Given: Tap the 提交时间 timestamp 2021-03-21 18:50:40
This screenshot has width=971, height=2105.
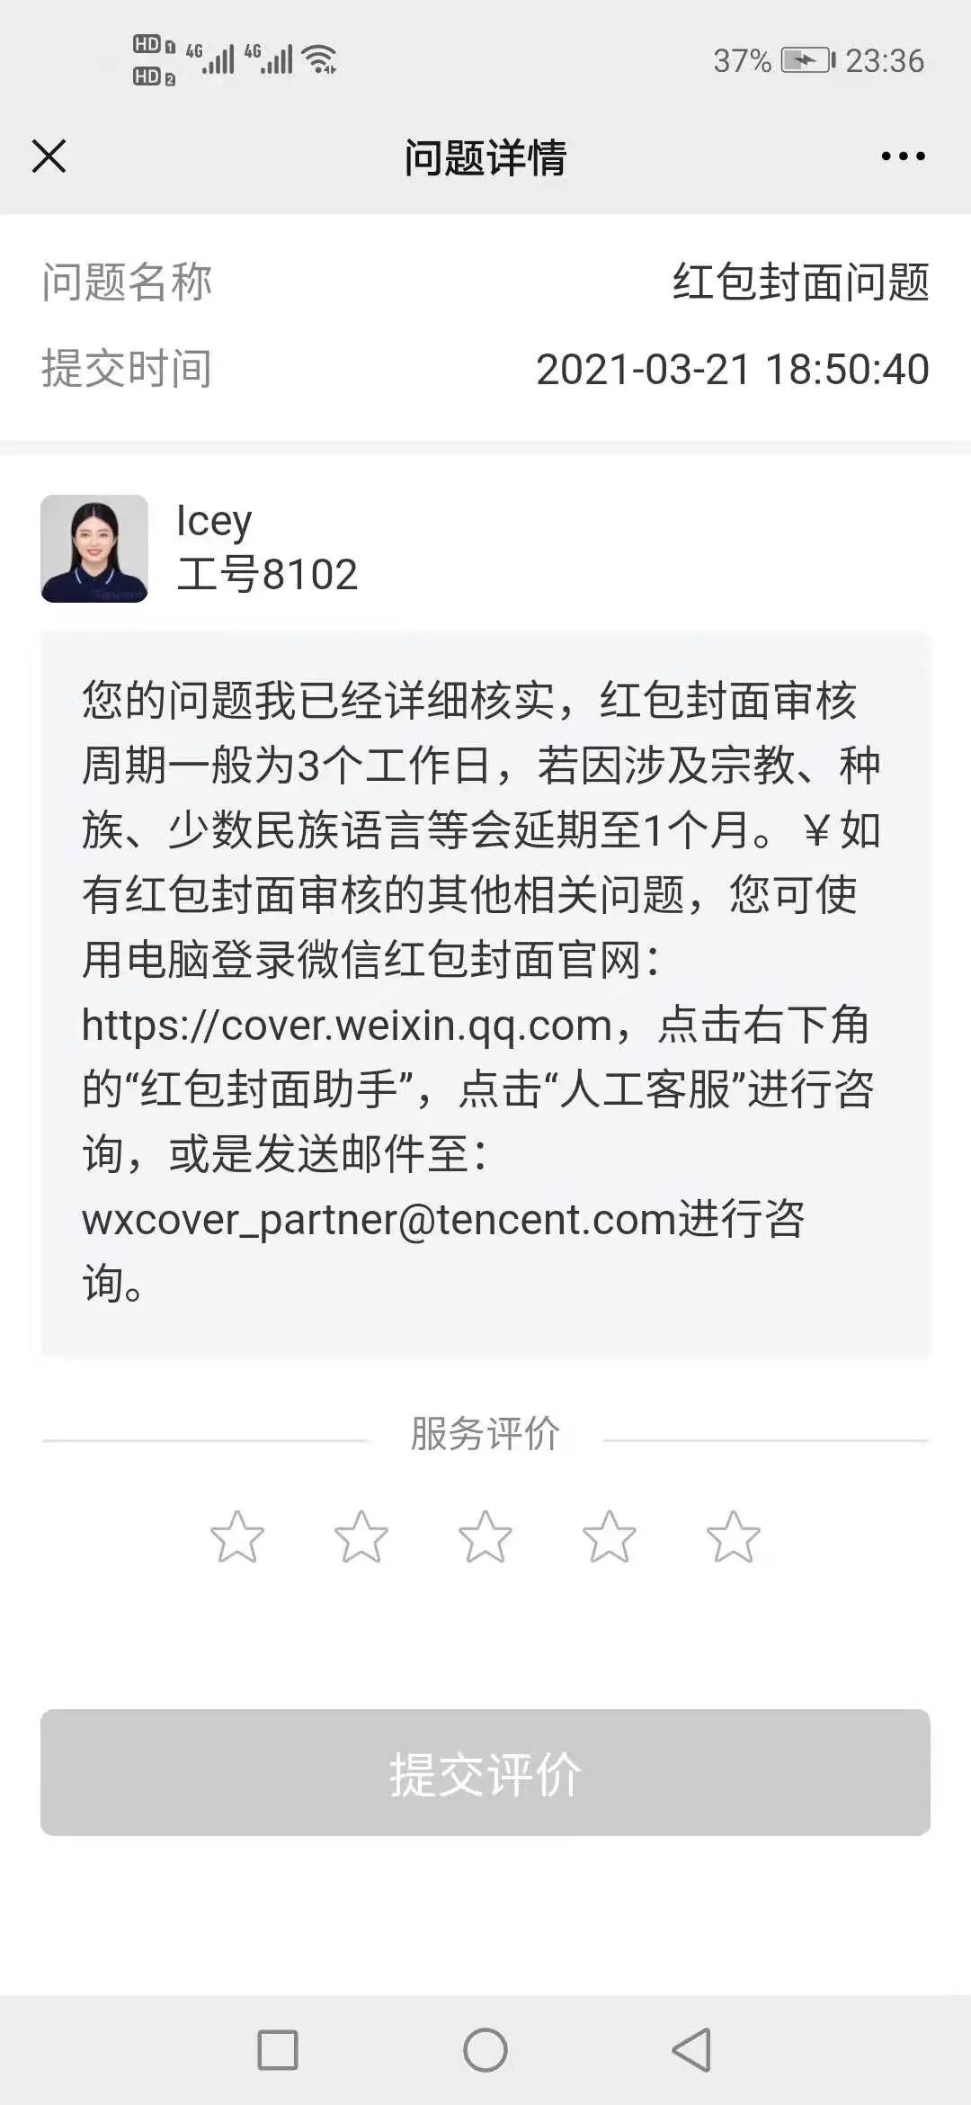Looking at the screenshot, I should tap(733, 369).
